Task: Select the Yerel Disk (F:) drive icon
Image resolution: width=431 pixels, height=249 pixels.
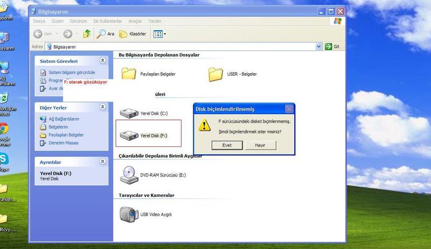Action: point(129,136)
